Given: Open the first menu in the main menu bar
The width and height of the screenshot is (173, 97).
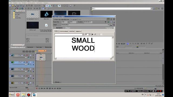Looking at the screenshot, I should (11, 3).
